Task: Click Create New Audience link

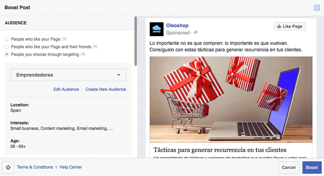Action: (x=106, y=89)
